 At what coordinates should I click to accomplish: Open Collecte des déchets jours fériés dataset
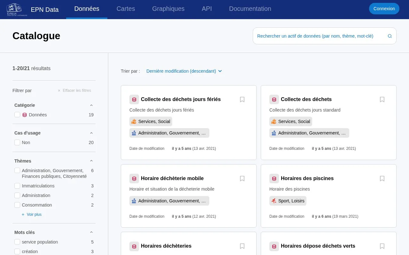click(x=181, y=99)
